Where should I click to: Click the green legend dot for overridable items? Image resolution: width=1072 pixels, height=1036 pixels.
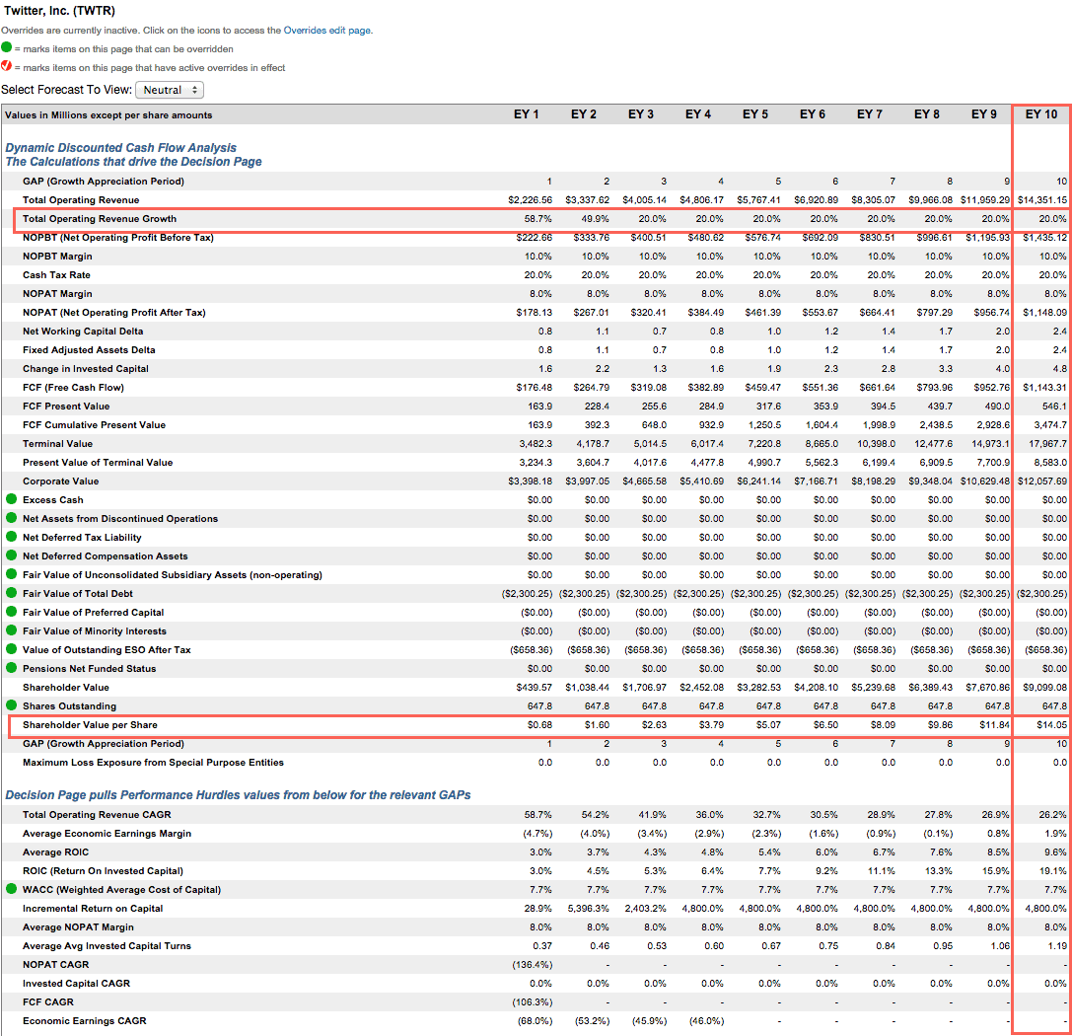pos(6,47)
